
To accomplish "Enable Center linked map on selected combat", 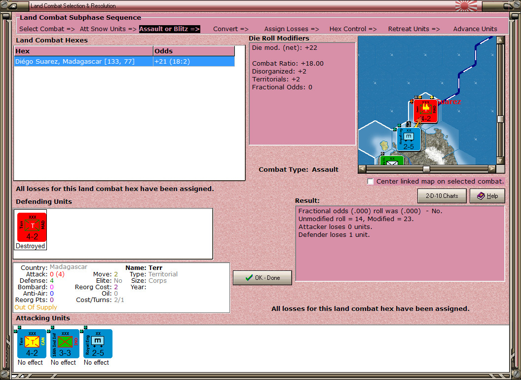I will pos(371,181).
